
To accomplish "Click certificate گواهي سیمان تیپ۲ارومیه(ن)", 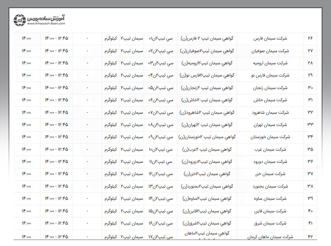I will click(207, 63).
